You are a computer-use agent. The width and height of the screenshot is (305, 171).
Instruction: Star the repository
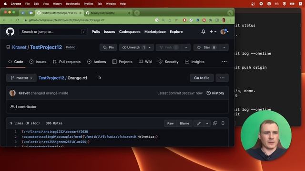click(206, 47)
